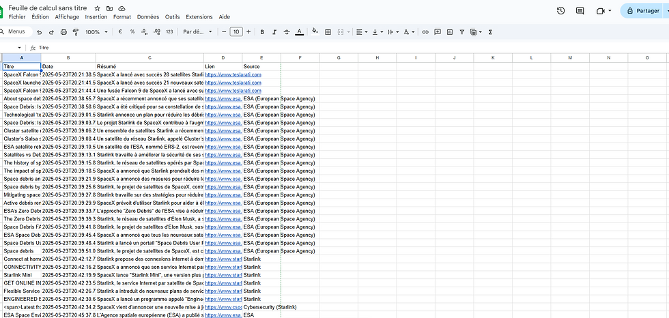Move the document to a folder
The height and width of the screenshot is (318, 669).
pos(110,8)
